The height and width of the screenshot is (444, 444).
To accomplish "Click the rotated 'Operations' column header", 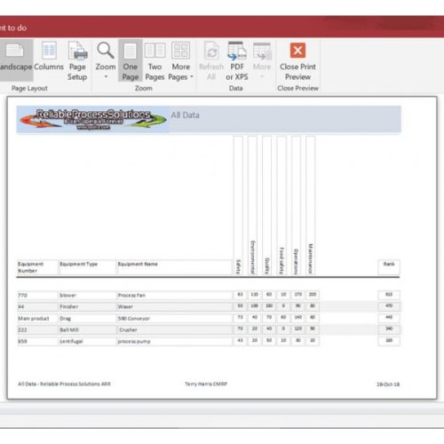I will pos(296,262).
